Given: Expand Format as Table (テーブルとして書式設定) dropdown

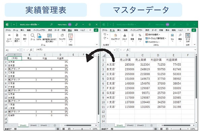Looking at the screenshot, I should click(x=156, y=38).
